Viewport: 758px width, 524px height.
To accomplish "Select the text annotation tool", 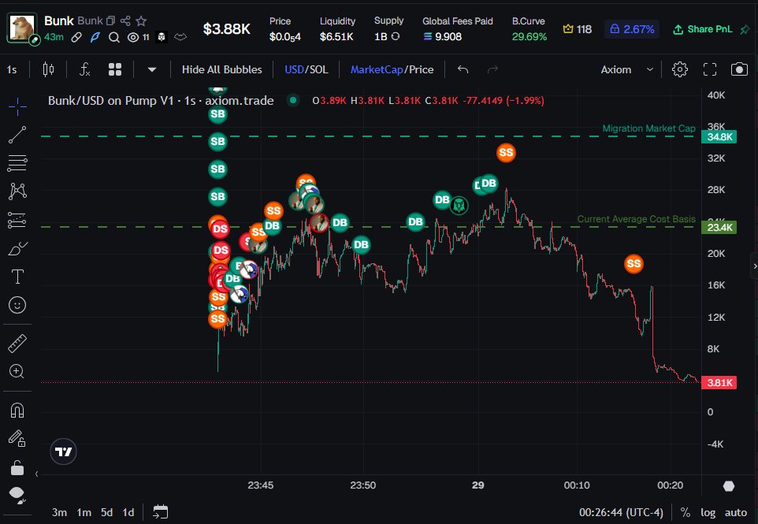I will (17, 277).
